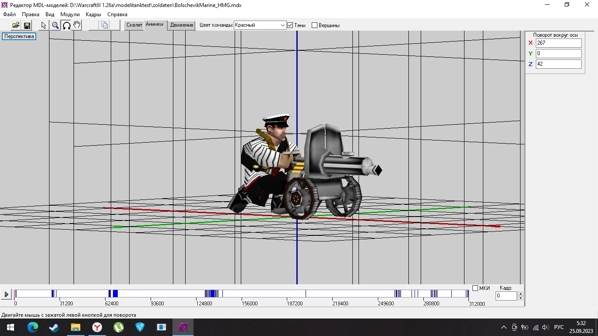Image resolution: width=598 pixels, height=336 pixels.
Task: Open the Справка menu
Action: coord(117,14)
